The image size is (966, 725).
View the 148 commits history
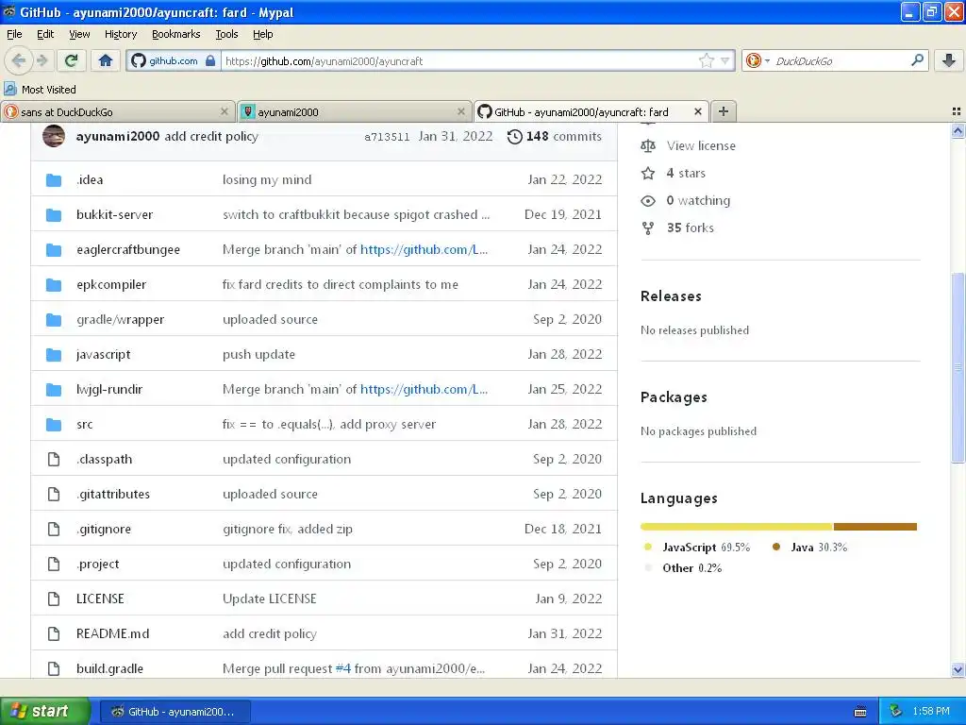tap(554, 136)
